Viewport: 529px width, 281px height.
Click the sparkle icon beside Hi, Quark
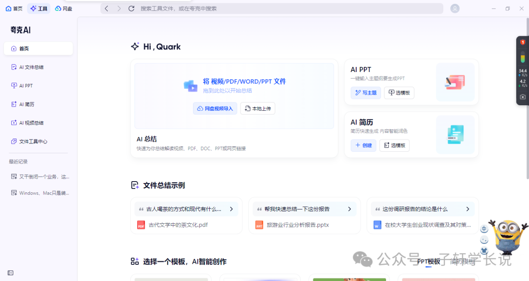pyautogui.click(x=135, y=47)
